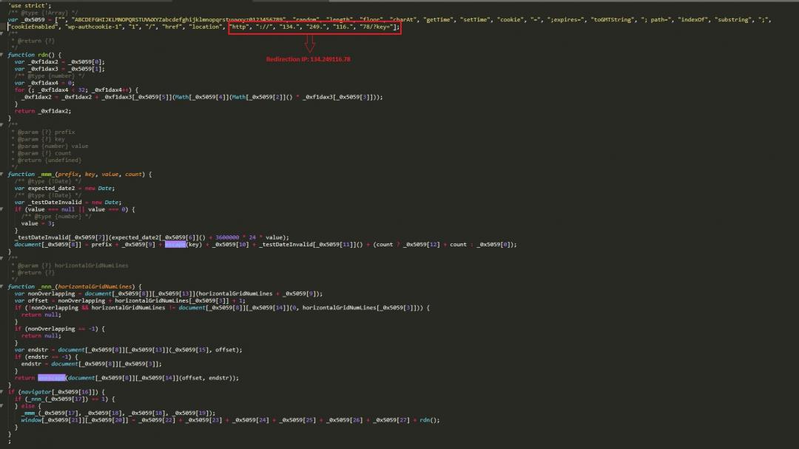Click the red downward annotation arrow
The width and height of the screenshot is (799, 449).
click(309, 46)
